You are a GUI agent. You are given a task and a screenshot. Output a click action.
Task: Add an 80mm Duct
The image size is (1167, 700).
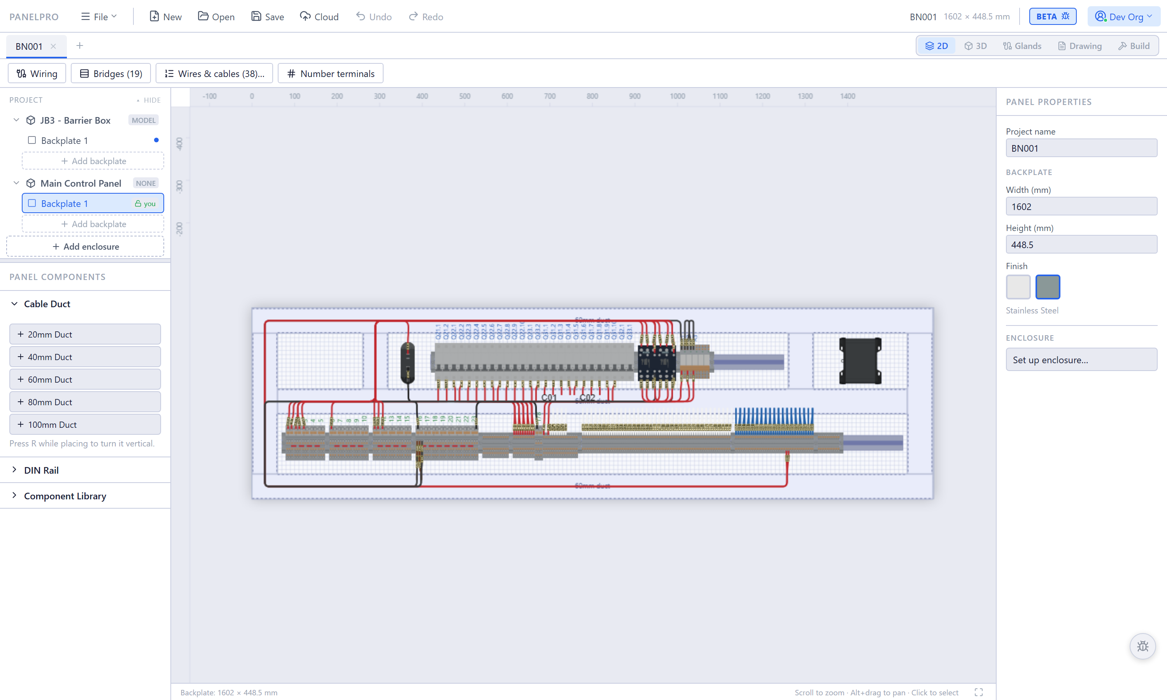coord(85,402)
